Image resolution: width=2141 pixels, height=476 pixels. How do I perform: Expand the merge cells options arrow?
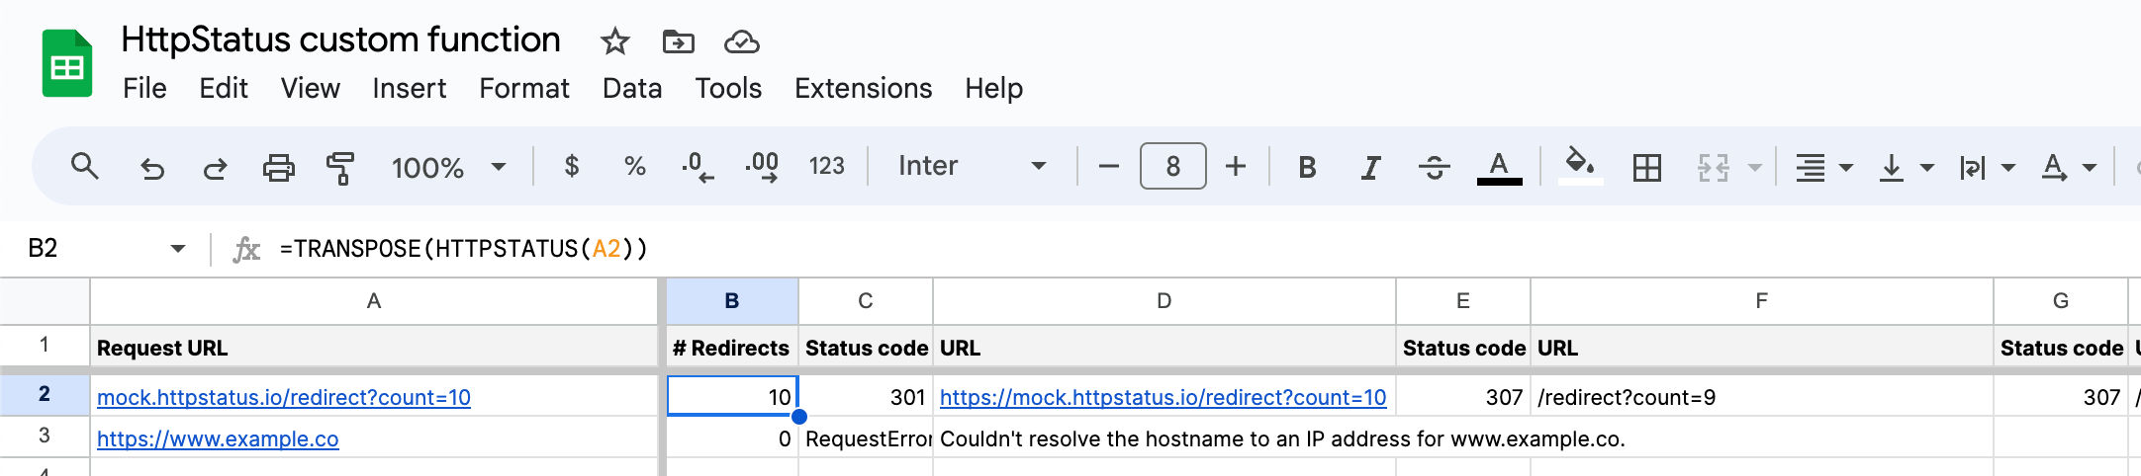coord(1754,167)
